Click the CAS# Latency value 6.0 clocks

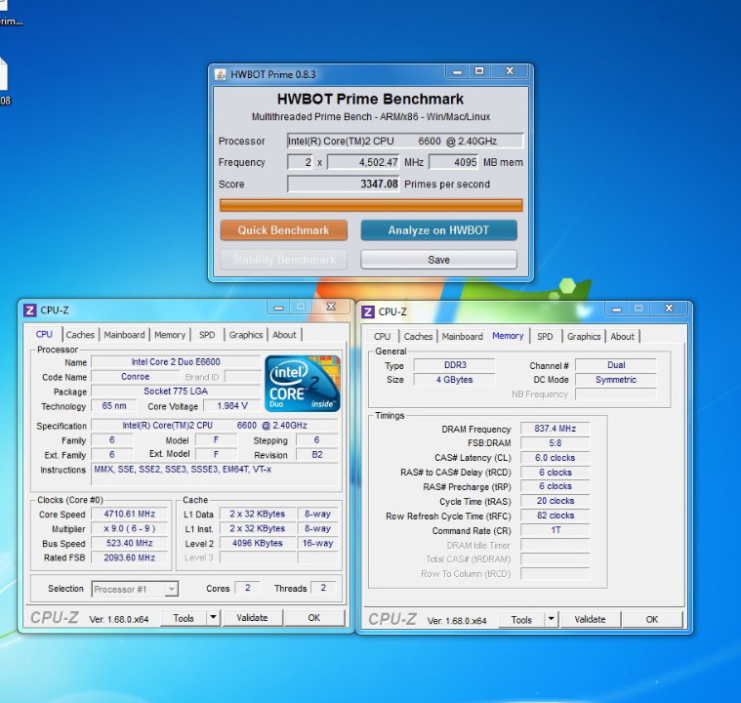tap(556, 458)
